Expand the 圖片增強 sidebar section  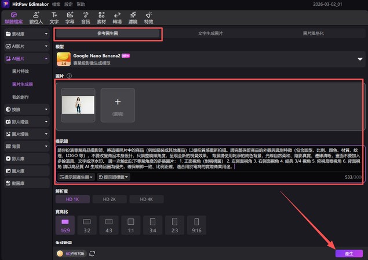pyautogui.click(x=27, y=134)
